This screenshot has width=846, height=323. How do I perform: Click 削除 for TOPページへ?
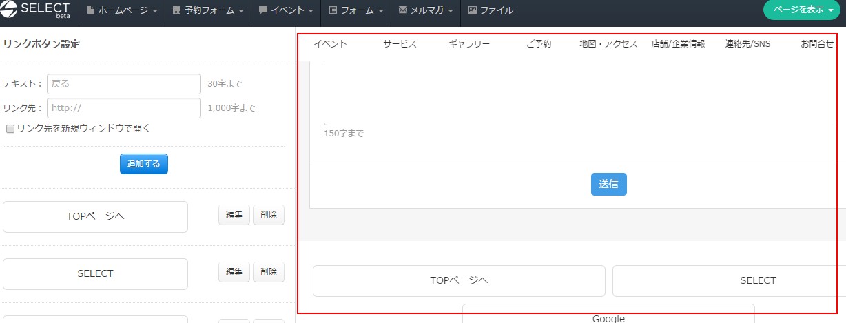coord(269,215)
